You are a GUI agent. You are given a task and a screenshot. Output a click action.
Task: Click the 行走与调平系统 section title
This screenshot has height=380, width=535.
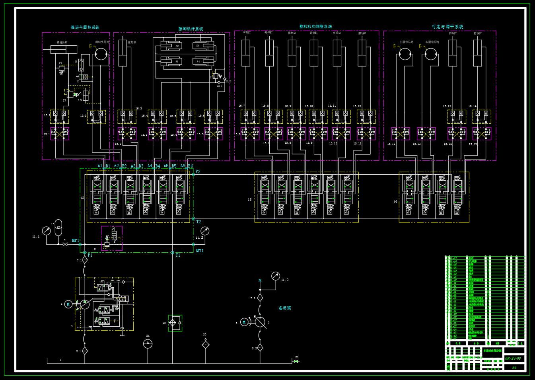[448, 27]
